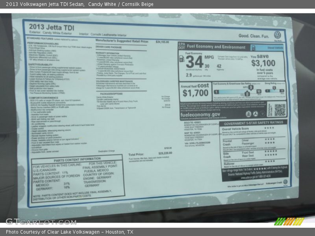Click the diesel pump icon in the blue band

tap(253, 48)
